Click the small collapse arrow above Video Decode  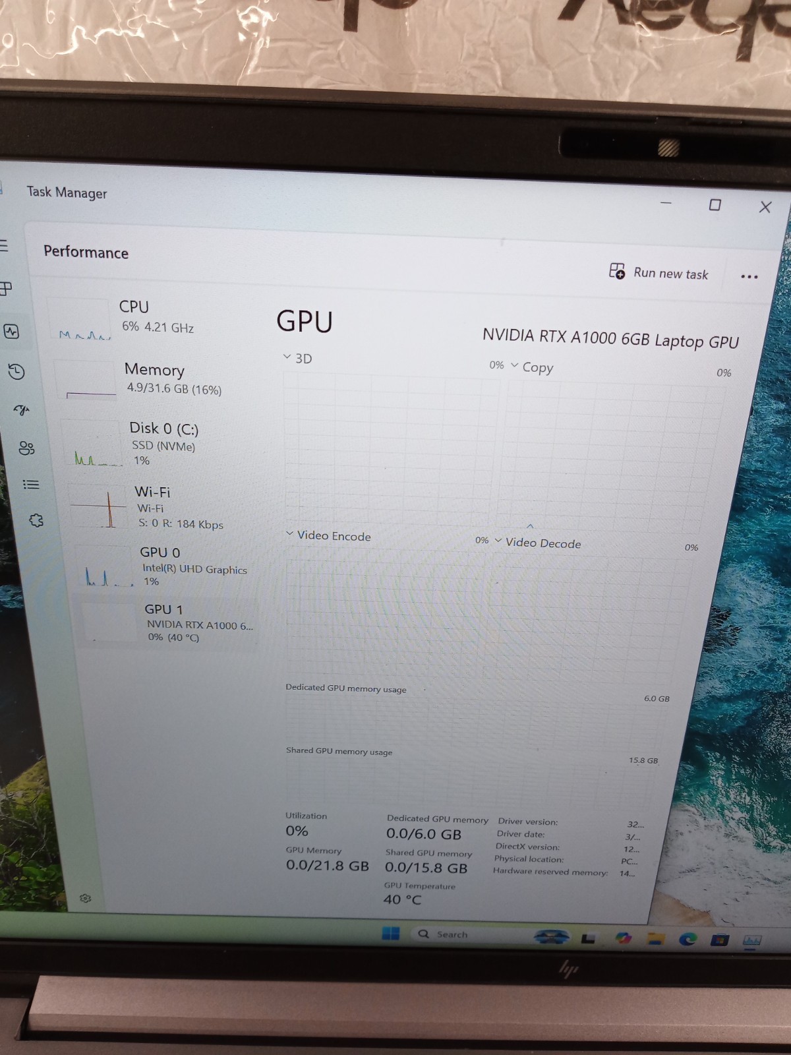(x=530, y=526)
